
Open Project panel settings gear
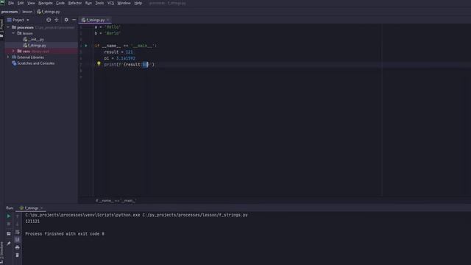click(x=66, y=20)
